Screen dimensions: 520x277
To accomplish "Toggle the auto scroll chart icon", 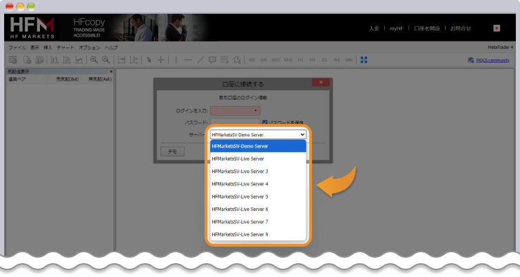I will tap(121, 60).
